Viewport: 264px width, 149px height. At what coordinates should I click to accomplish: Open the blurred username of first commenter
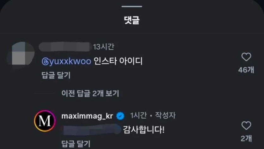point(65,47)
